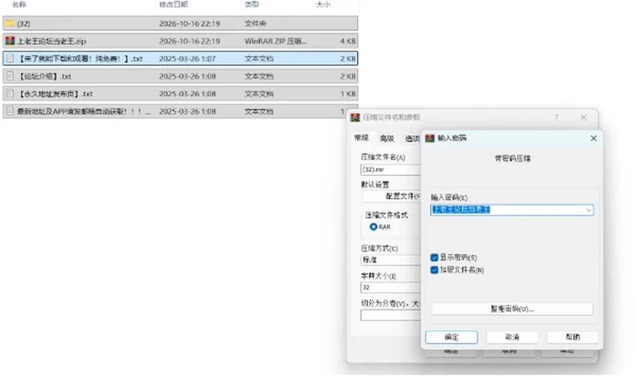Select the 最新地址及APP text file name
Image resolution: width=636 pixels, height=376 pixels.
pos(84,111)
